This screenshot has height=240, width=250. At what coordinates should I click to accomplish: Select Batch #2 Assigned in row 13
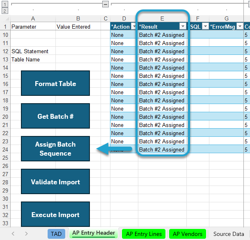click(x=162, y=59)
